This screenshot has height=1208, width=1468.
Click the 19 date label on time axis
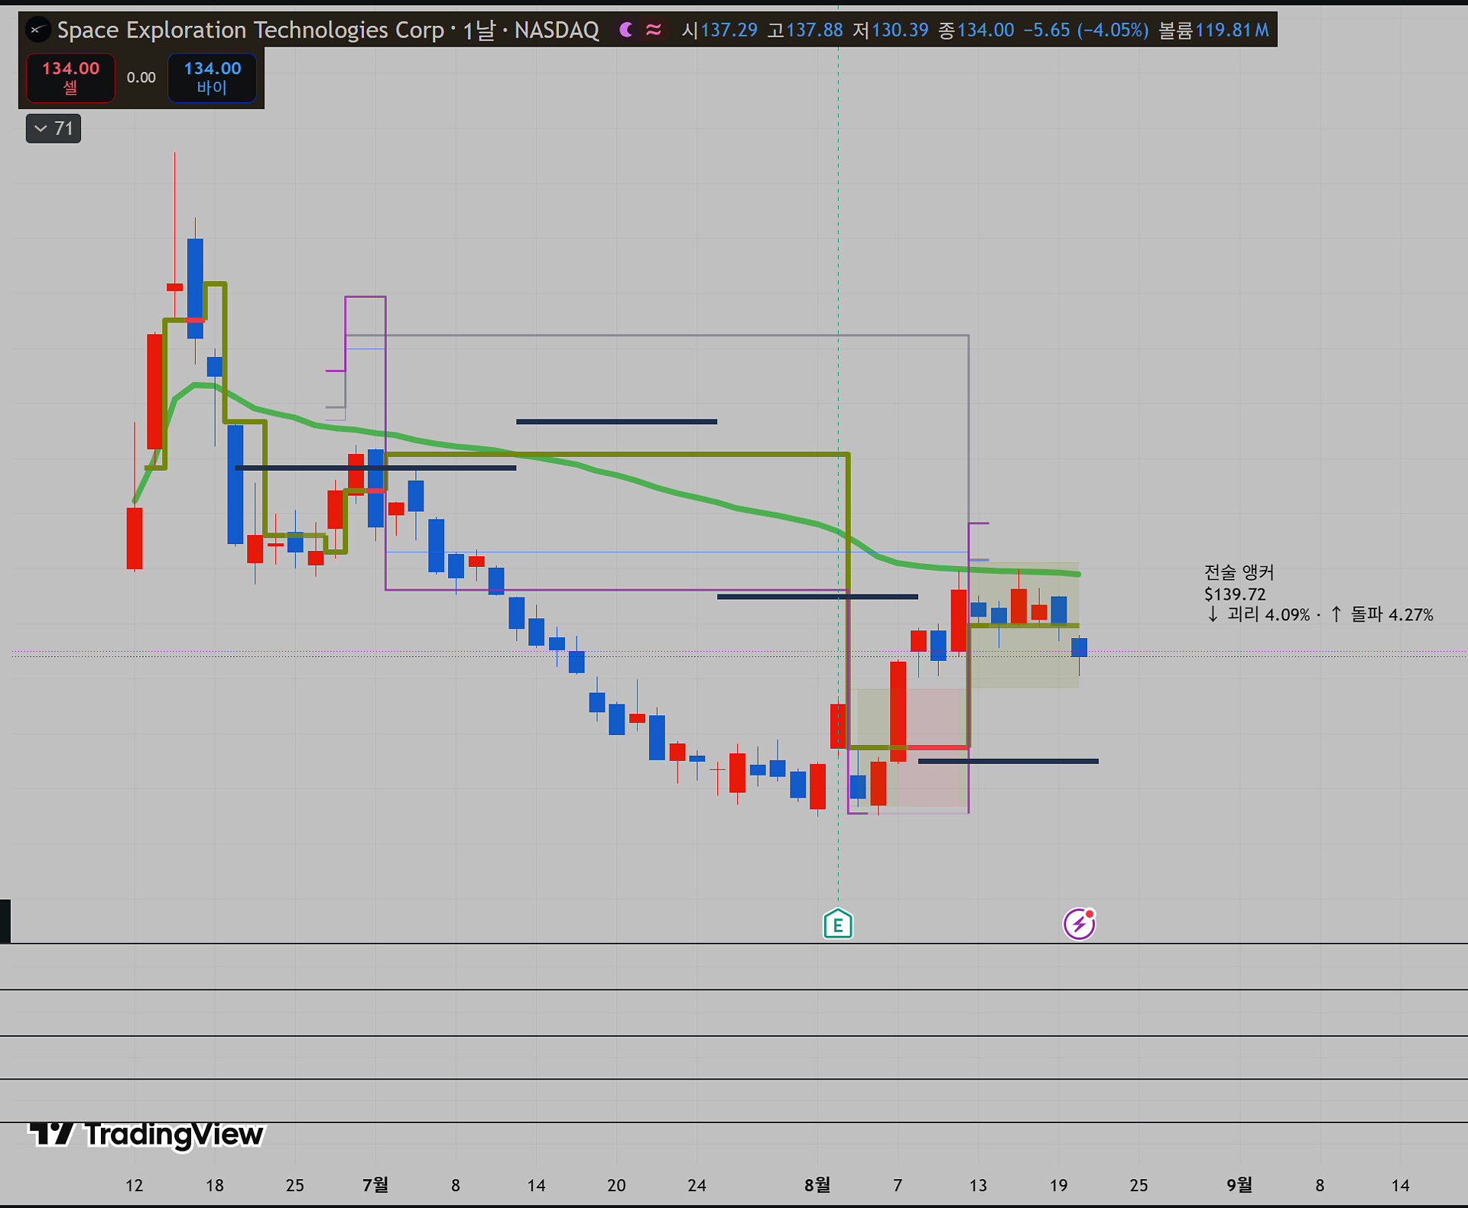point(1058,1185)
